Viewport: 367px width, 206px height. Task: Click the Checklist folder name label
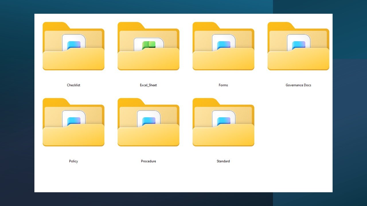pos(73,85)
